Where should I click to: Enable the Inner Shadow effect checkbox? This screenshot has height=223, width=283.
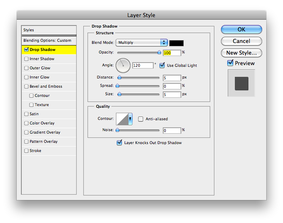[26, 59]
